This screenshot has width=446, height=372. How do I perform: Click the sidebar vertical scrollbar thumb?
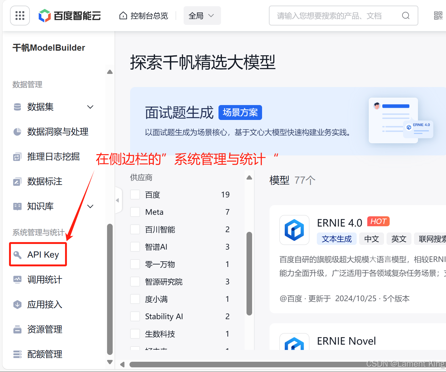pyautogui.click(x=110, y=289)
